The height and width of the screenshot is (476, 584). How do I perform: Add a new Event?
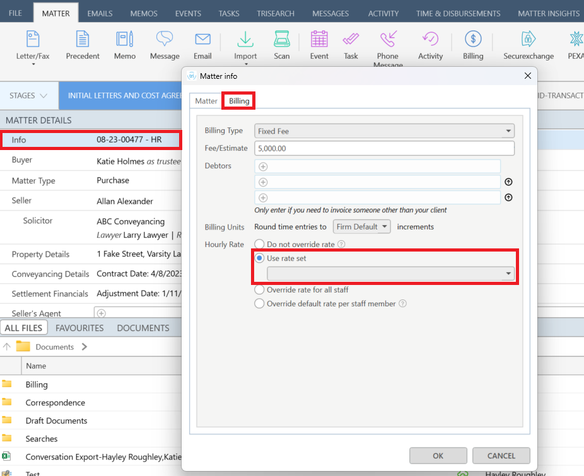click(319, 45)
